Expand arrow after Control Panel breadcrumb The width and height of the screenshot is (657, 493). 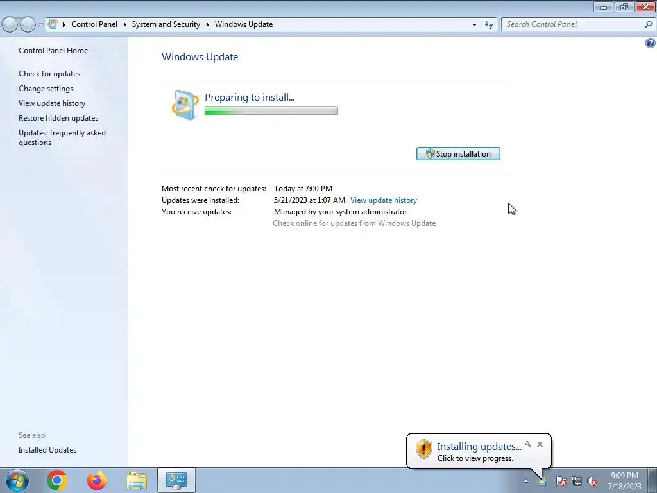click(125, 25)
